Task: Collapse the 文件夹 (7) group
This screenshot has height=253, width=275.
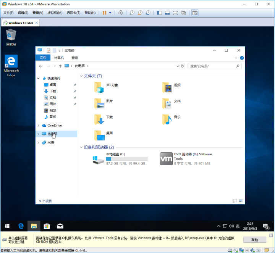Action: coord(81,76)
